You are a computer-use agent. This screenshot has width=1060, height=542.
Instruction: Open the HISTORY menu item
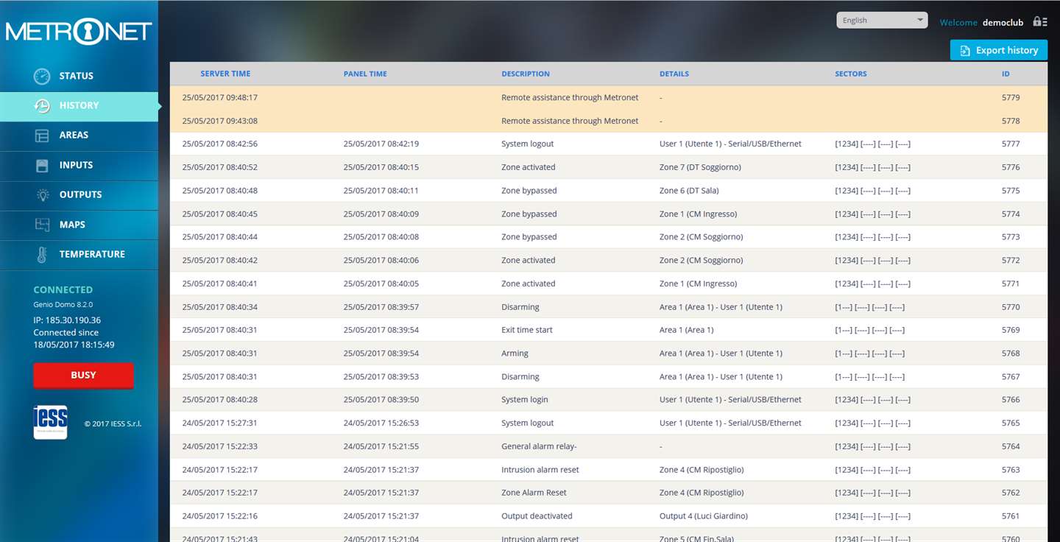click(x=79, y=106)
